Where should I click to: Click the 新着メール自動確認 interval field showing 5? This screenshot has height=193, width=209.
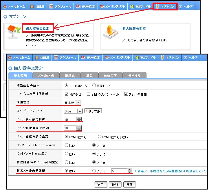(x=119, y=171)
